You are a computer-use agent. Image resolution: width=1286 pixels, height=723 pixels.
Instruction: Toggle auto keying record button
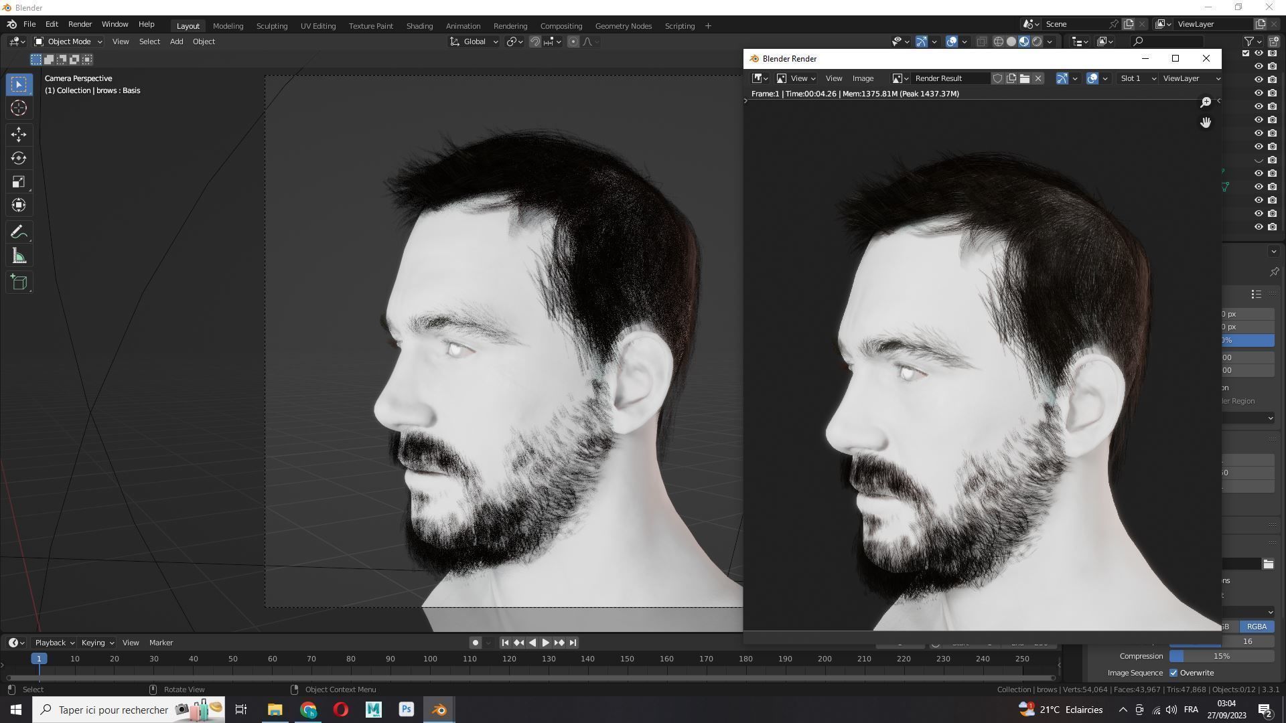click(x=476, y=643)
